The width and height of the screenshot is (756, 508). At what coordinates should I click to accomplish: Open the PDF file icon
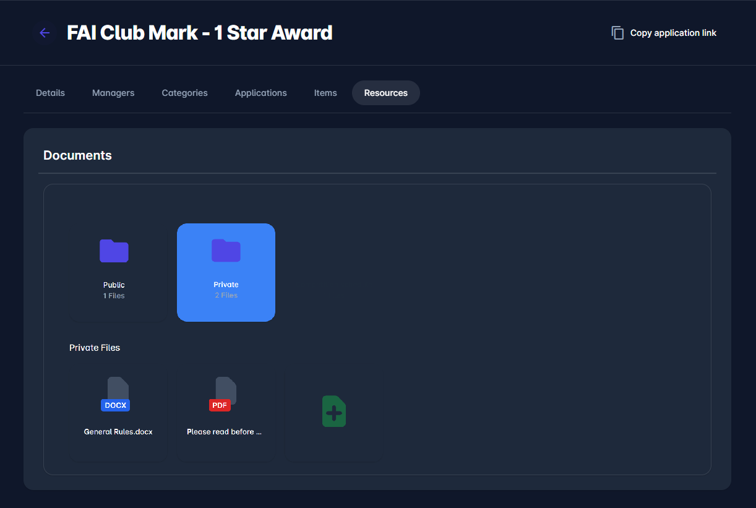point(226,389)
